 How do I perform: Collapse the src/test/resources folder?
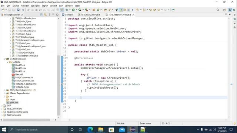5,59
